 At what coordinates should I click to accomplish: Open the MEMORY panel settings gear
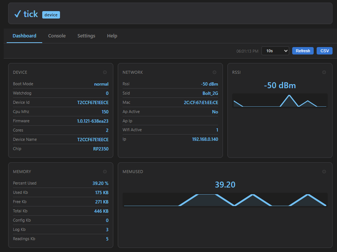(105, 171)
